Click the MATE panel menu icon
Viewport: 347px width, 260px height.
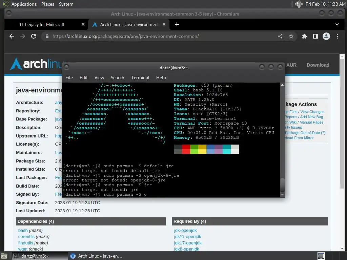point(5,4)
